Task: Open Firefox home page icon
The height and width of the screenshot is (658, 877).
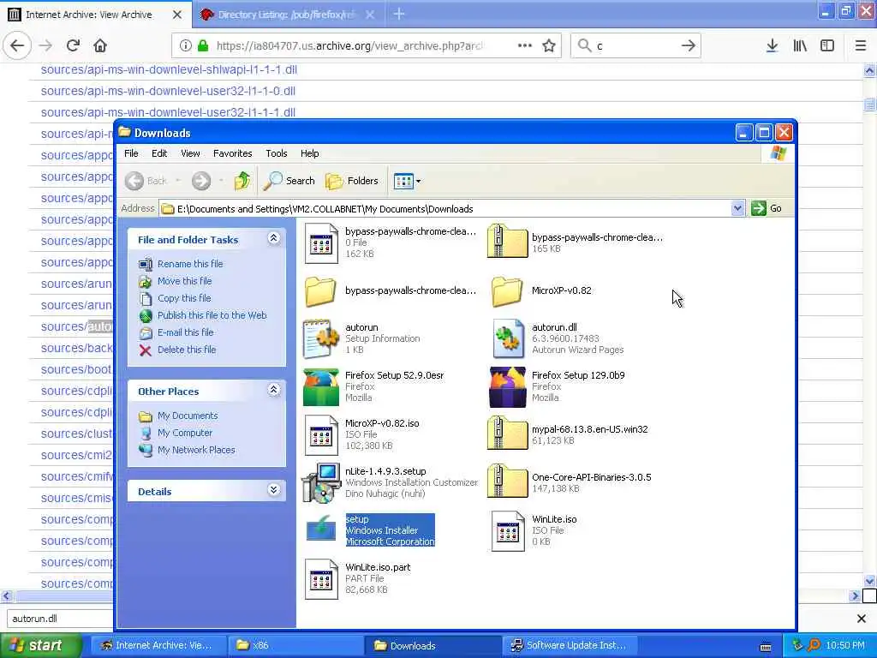Action: tap(100, 45)
